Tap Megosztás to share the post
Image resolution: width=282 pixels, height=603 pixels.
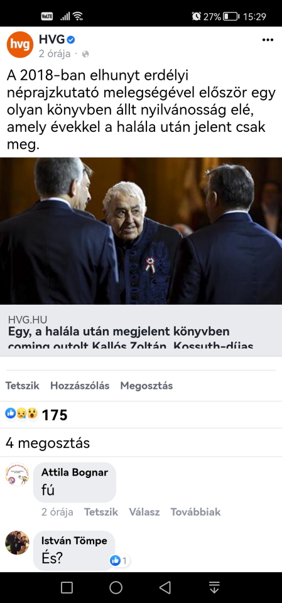coord(146,386)
